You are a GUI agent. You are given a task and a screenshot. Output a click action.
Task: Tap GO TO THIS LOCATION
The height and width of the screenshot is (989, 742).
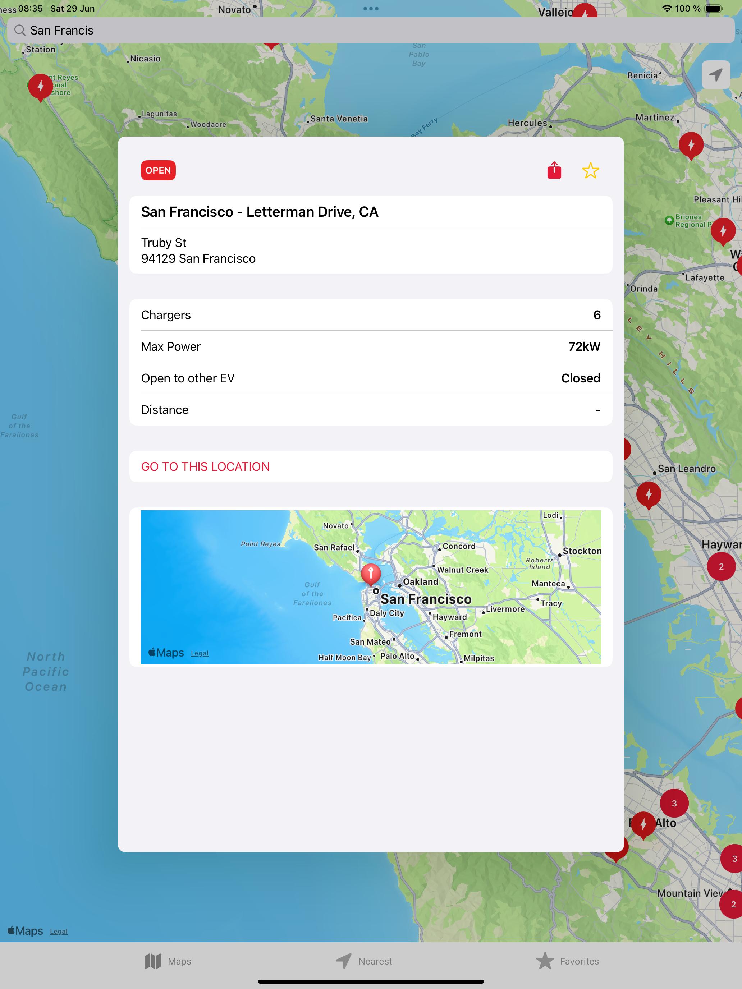tap(371, 466)
